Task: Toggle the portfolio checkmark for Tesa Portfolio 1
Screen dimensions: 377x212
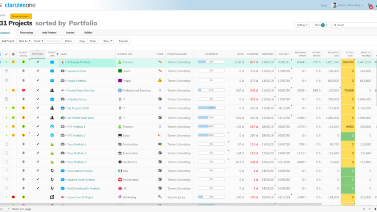Action: (38, 144)
